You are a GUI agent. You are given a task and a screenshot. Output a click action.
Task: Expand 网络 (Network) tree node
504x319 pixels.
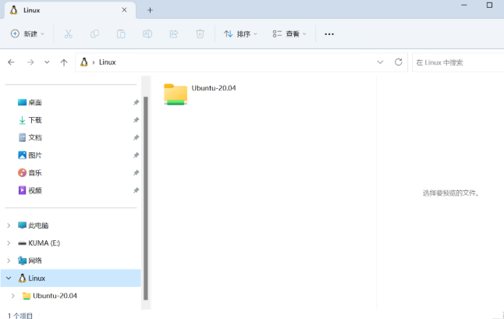(x=9, y=261)
